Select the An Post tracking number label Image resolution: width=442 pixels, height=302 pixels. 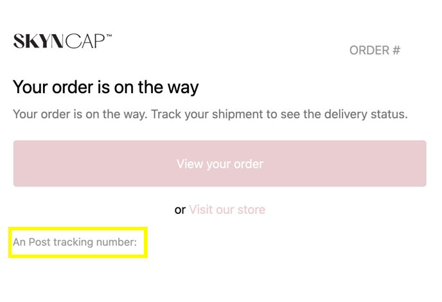click(75, 242)
